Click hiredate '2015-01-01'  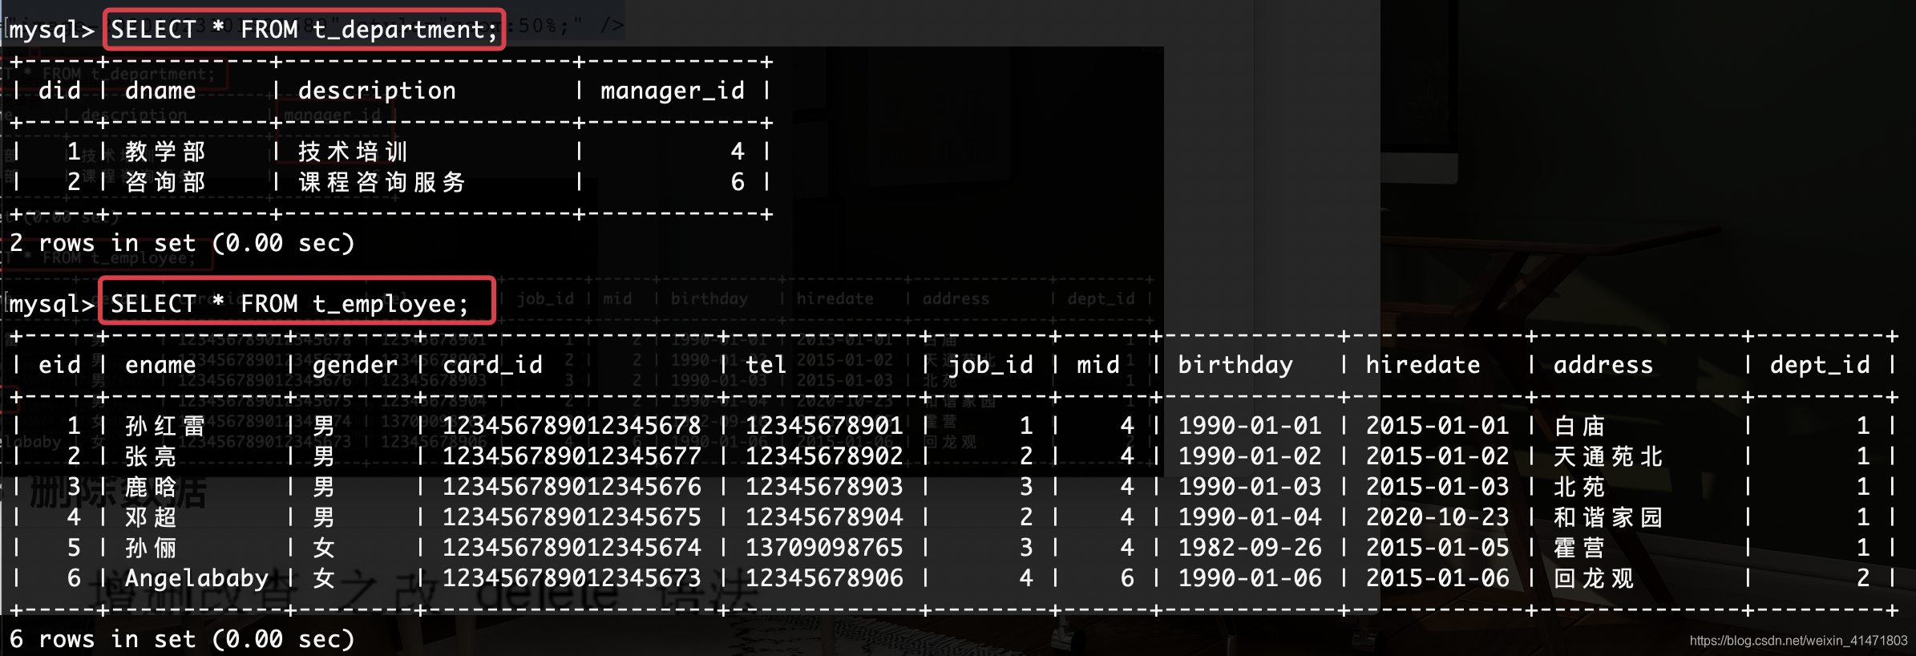click(1437, 426)
